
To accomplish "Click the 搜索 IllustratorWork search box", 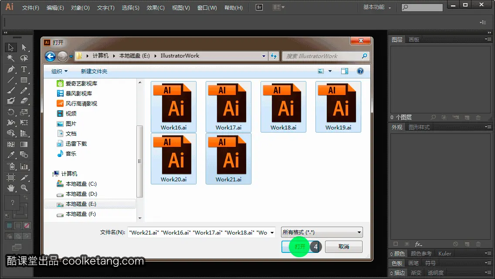I will pos(325,56).
